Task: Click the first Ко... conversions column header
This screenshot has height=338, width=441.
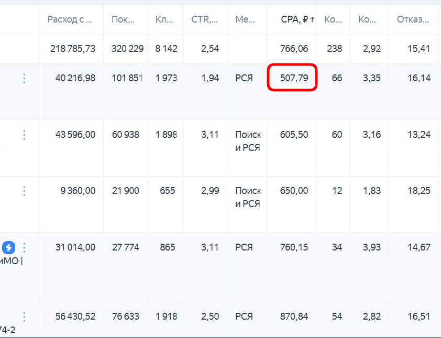Action: 333,20
